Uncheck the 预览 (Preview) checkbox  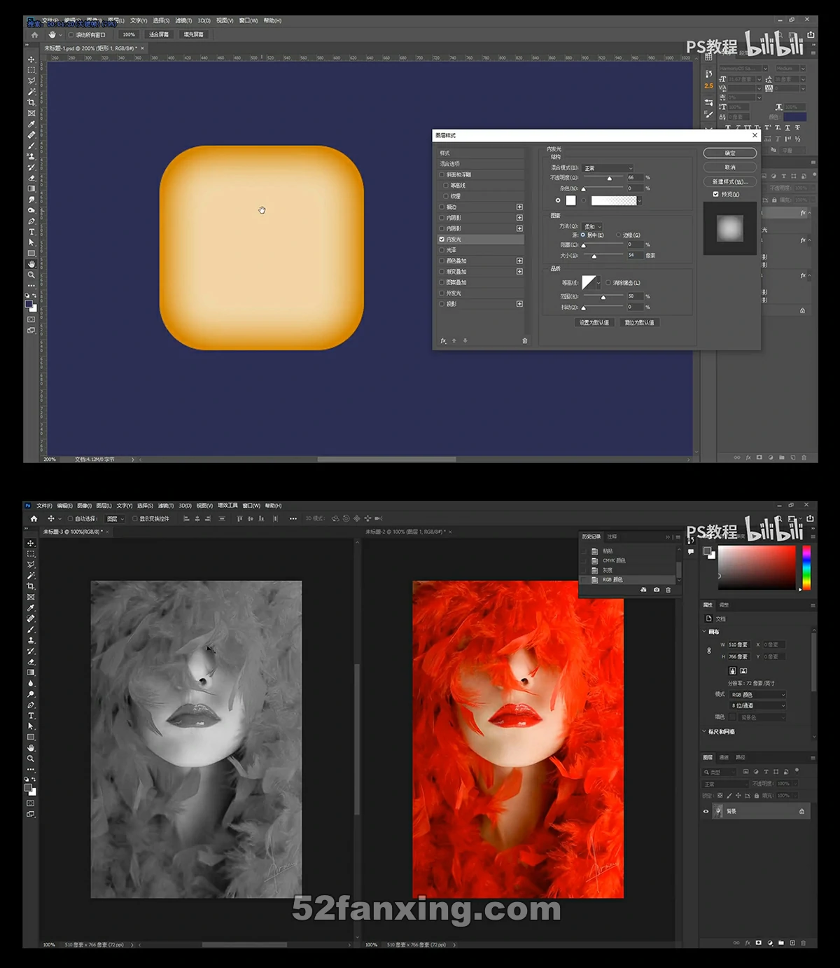tap(715, 194)
